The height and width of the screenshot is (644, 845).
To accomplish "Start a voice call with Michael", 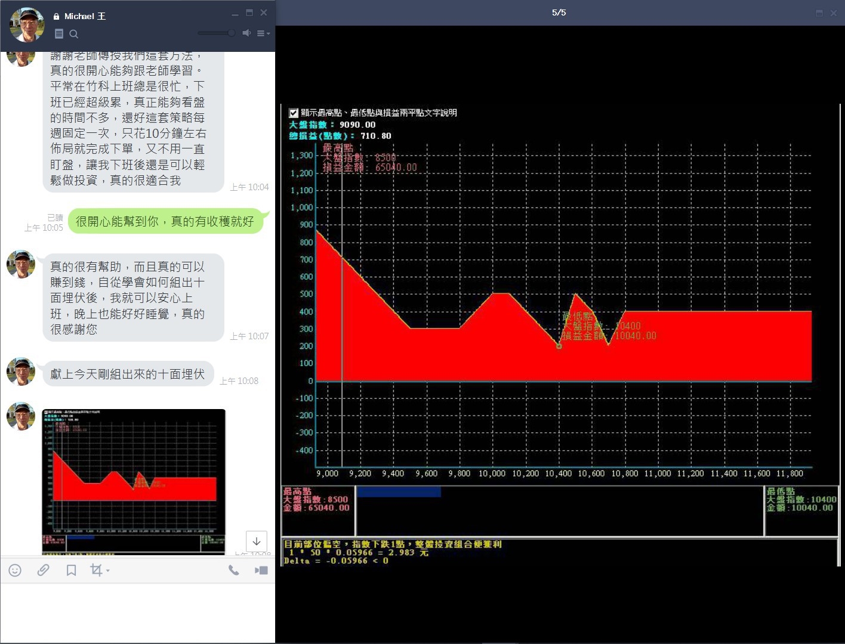I will [x=234, y=571].
